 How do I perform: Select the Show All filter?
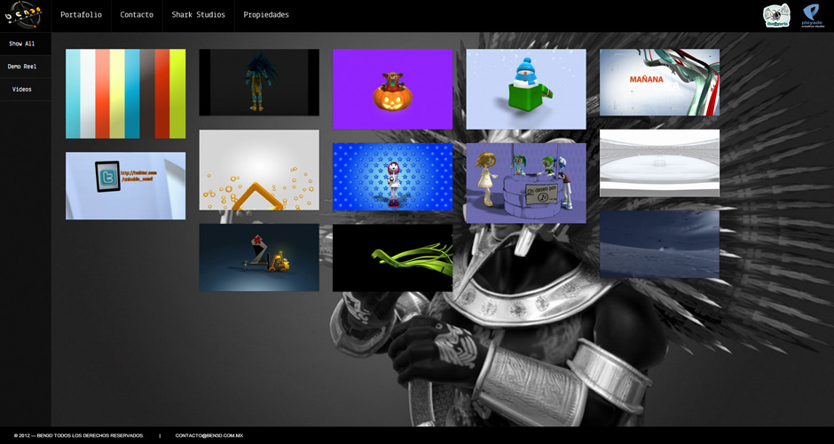(22, 44)
